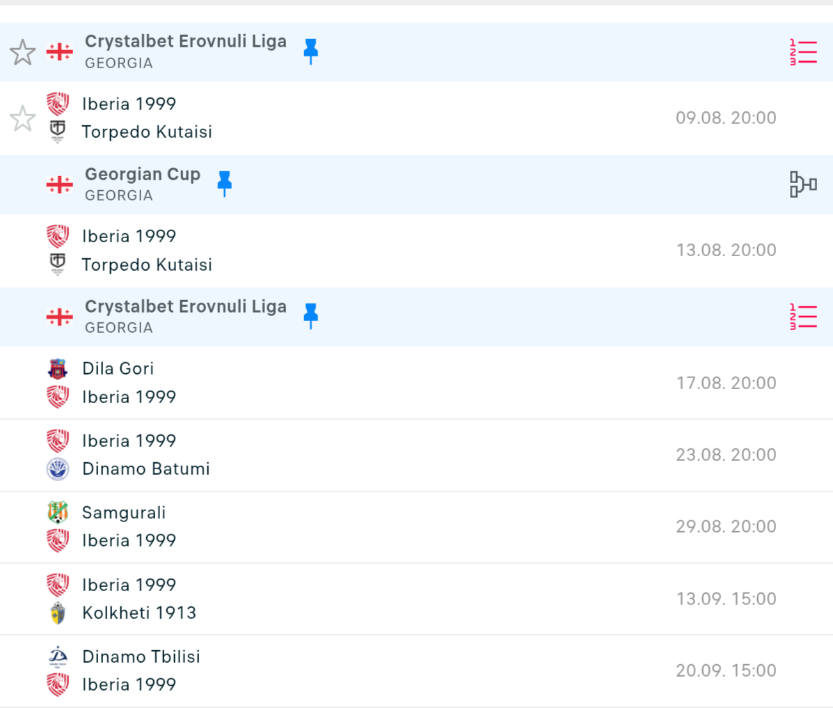Open the Dinamo Tbilisi team name
The height and width of the screenshot is (708, 833).
point(141,656)
